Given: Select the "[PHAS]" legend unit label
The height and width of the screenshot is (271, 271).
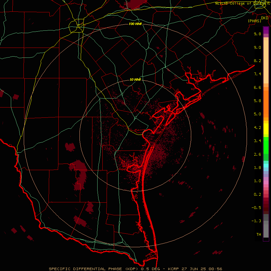Looking at the screenshot, I should tap(254, 21).
